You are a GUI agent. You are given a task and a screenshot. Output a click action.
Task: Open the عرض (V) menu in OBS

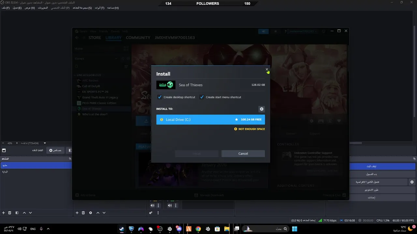click(x=30, y=8)
